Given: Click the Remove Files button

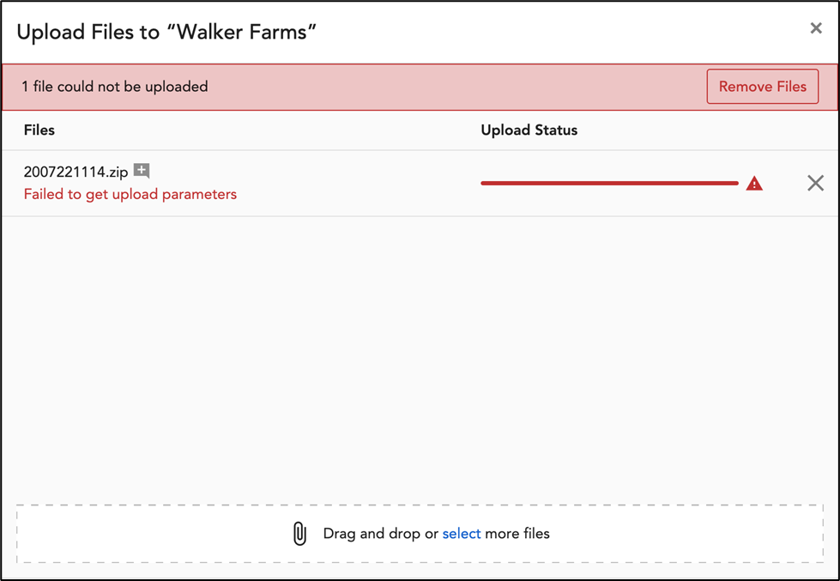Looking at the screenshot, I should [x=762, y=87].
